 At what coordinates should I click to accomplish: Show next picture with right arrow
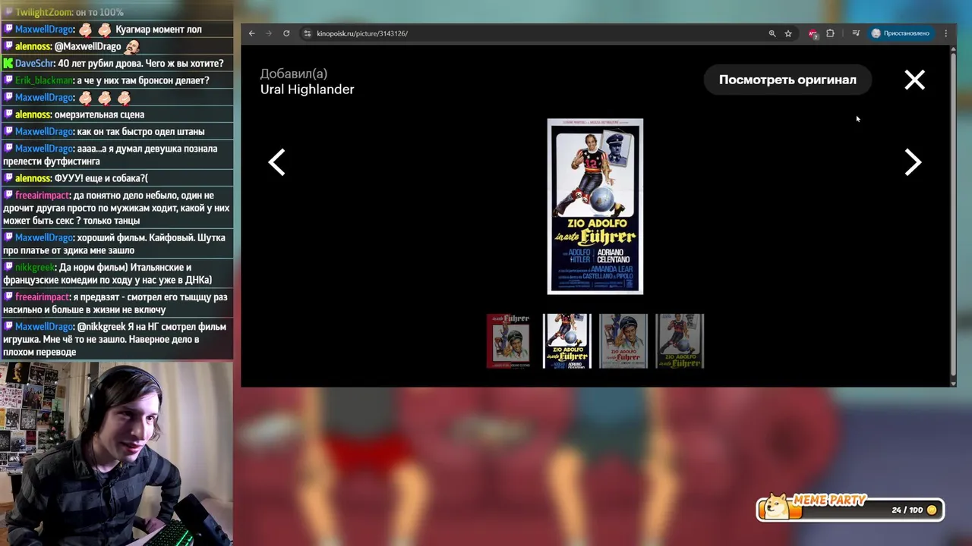pyautogui.click(x=913, y=162)
